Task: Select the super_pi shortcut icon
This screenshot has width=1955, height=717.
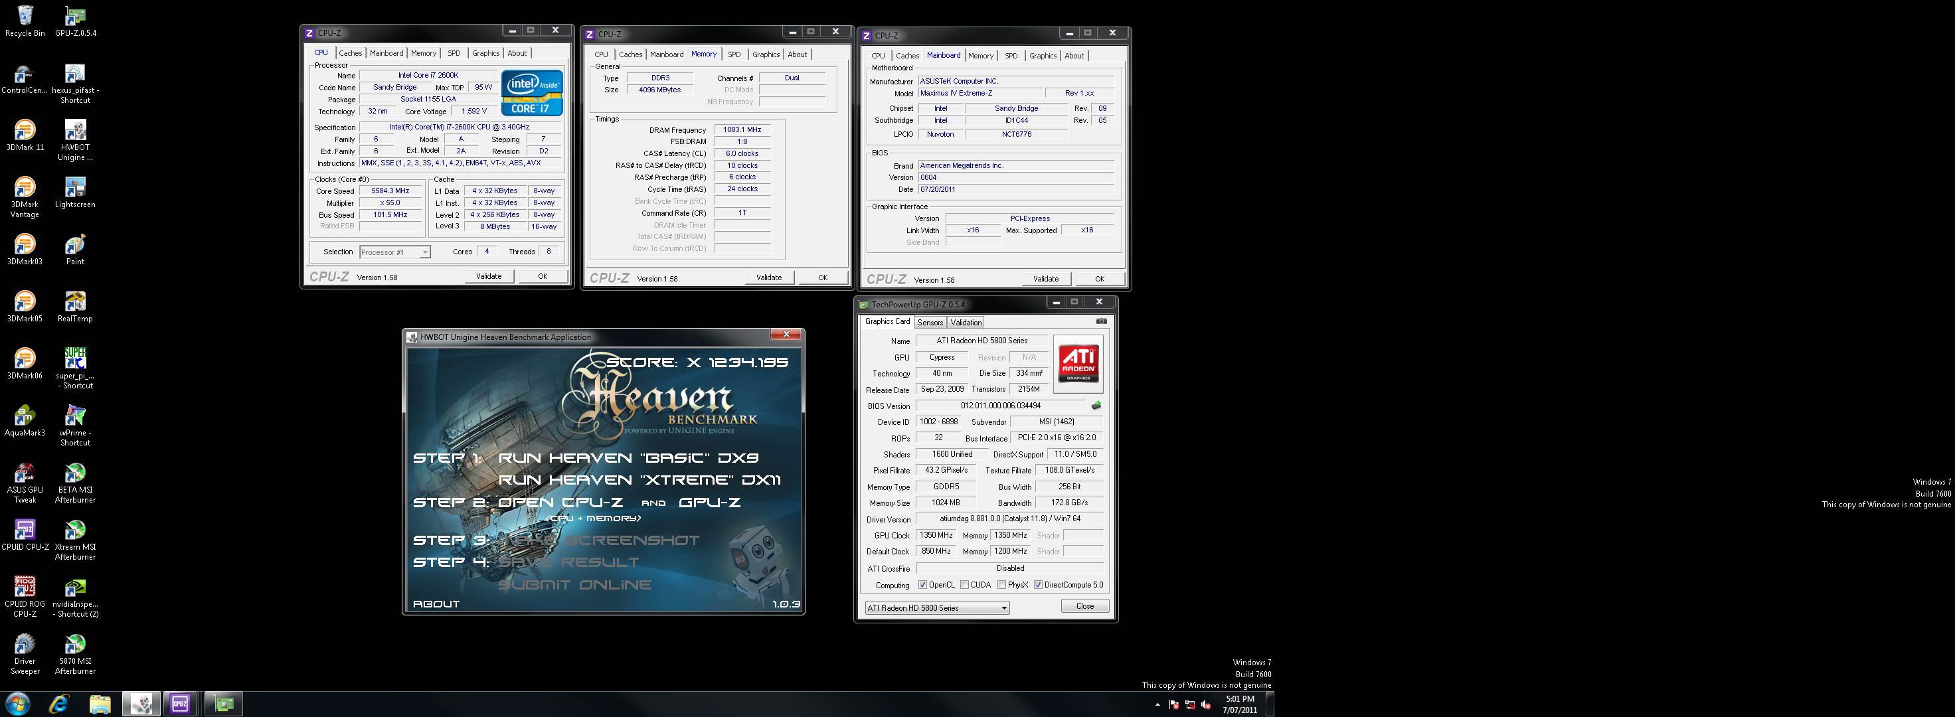Action: pyautogui.click(x=75, y=368)
